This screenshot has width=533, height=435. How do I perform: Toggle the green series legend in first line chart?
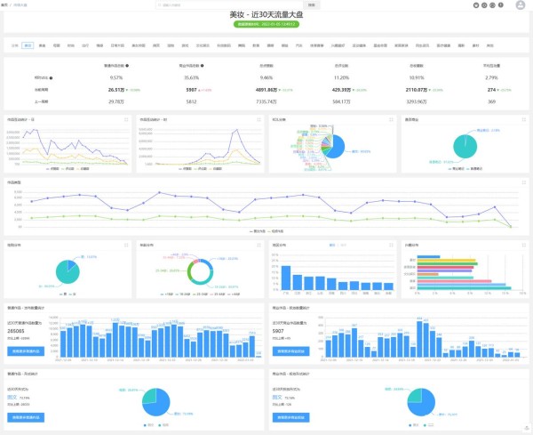(x=68, y=168)
